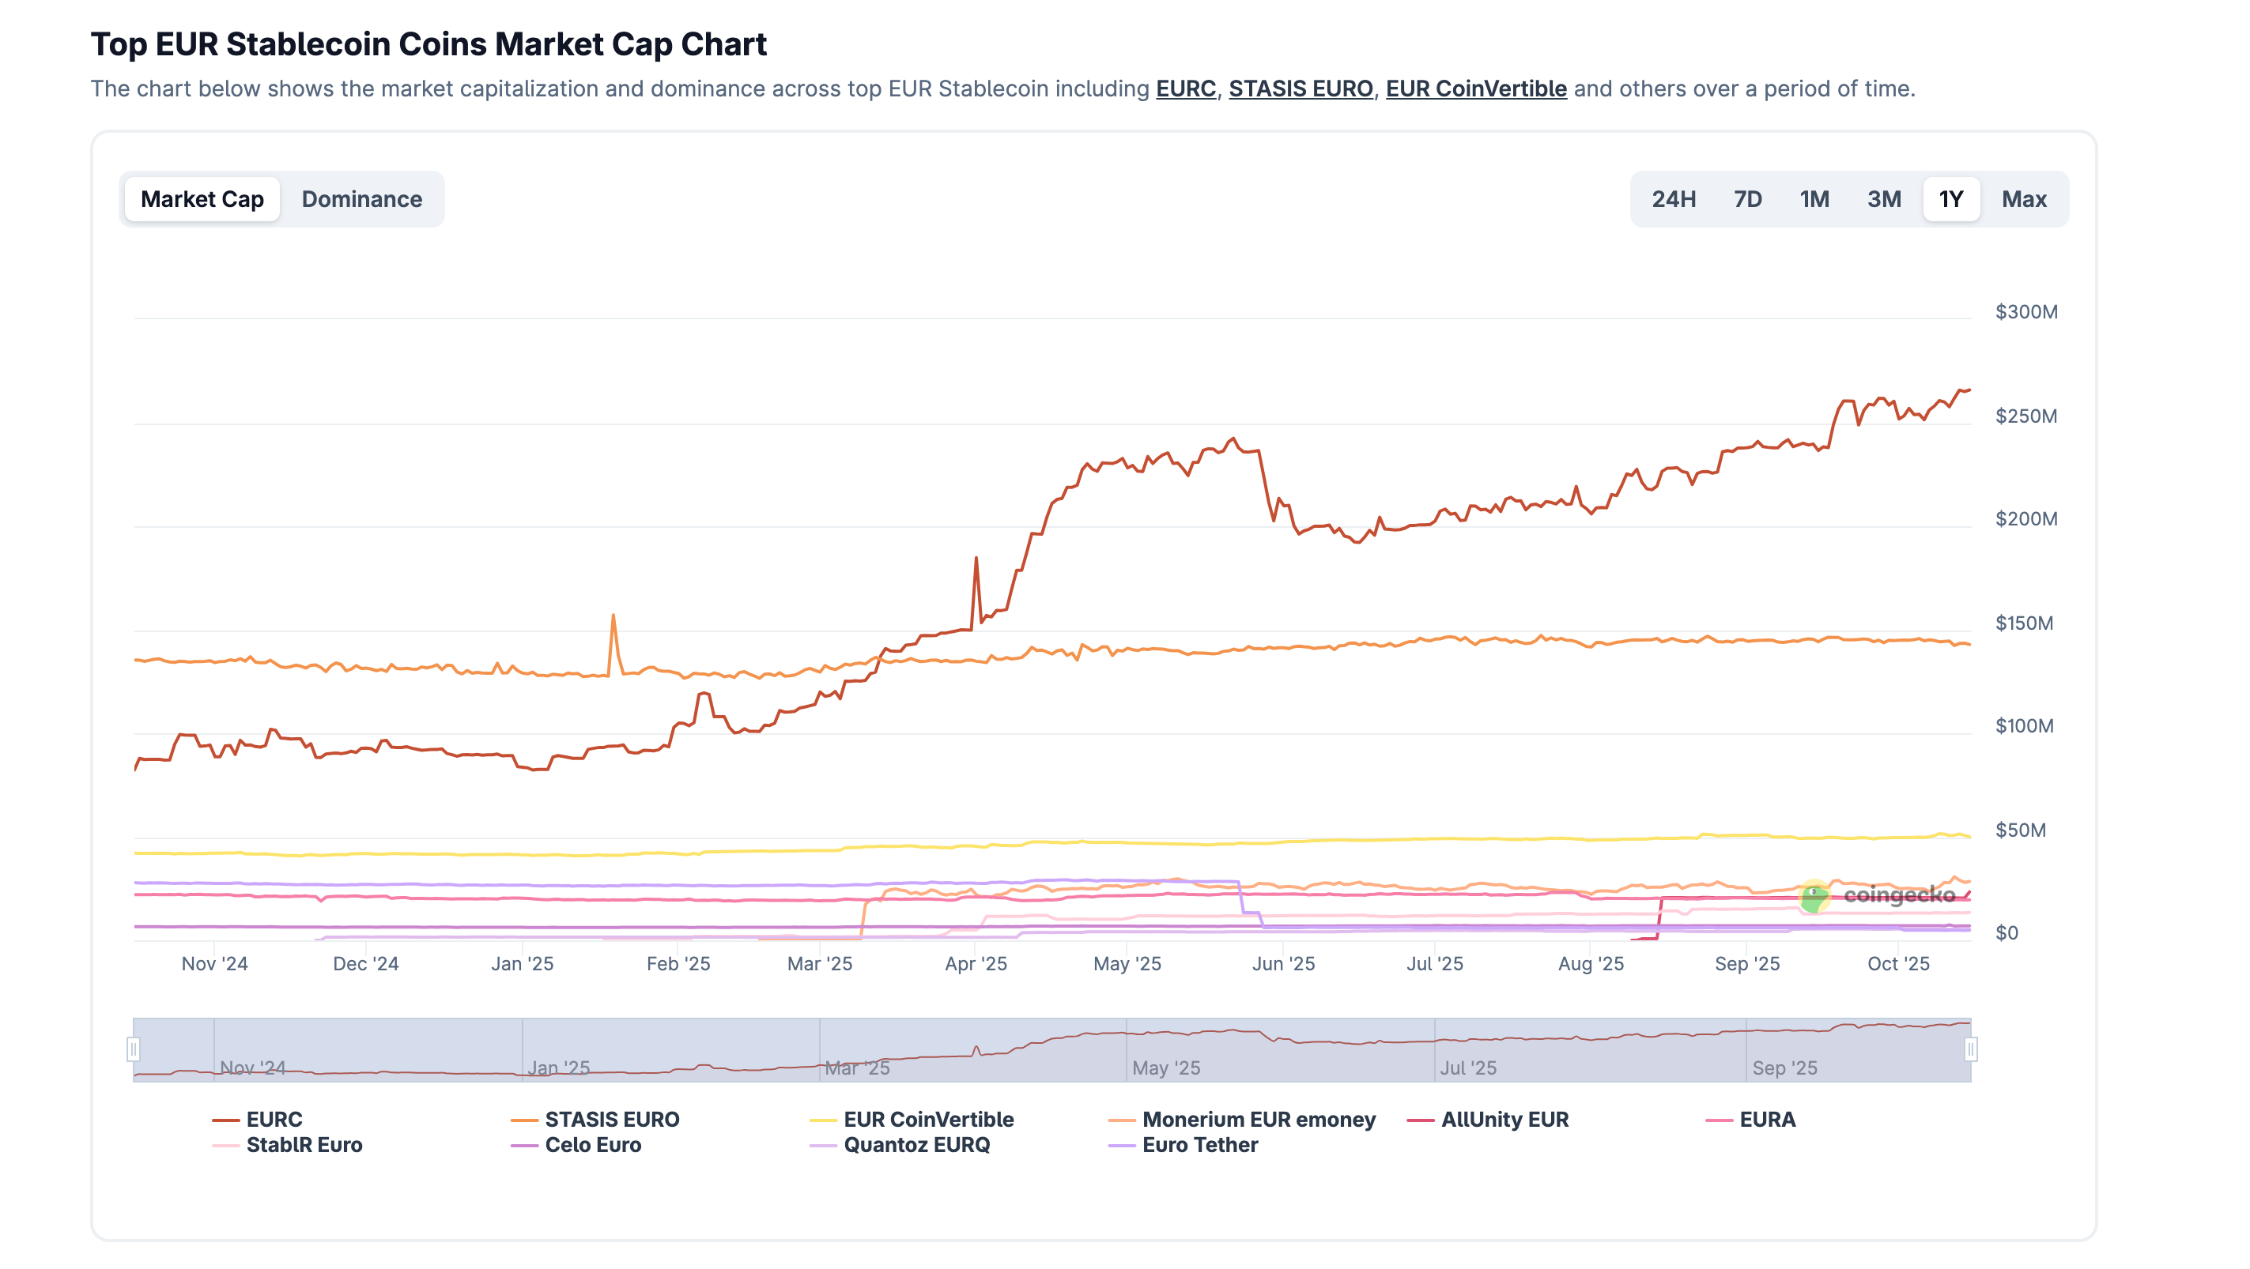This screenshot has width=2250, height=1269.
Task: Choose the 7D time range
Action: tap(1747, 199)
